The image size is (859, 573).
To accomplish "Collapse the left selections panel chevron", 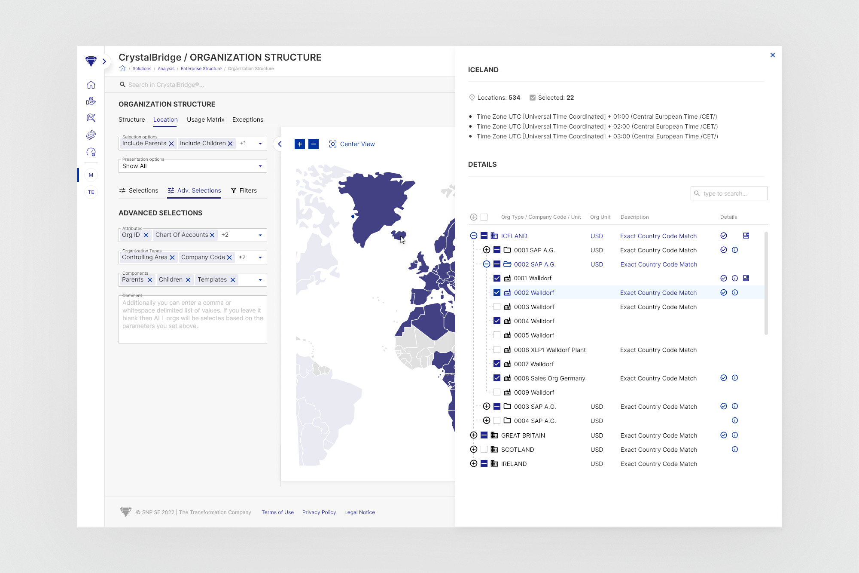I will coord(280,144).
